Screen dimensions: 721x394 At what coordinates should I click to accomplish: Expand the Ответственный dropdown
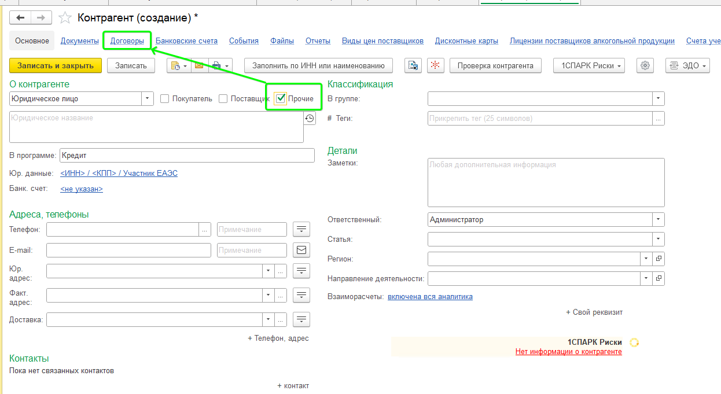659,220
